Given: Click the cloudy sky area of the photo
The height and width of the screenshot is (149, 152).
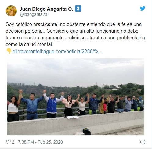Looking at the screenshot, I should [76, 71].
